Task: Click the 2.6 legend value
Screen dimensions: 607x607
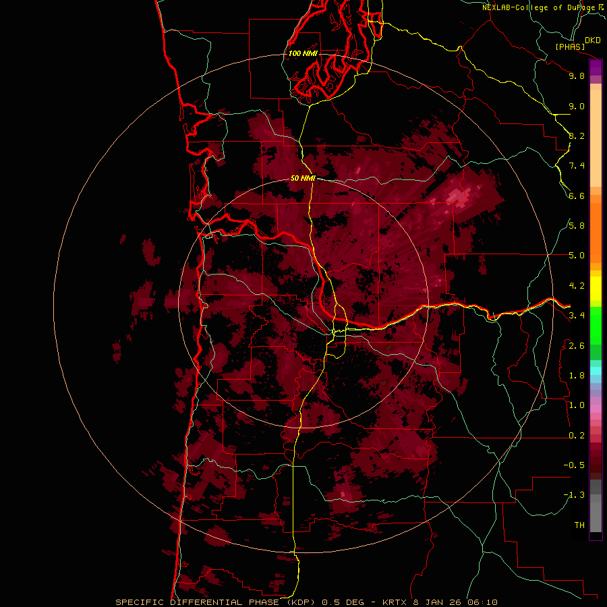Action: click(x=577, y=346)
